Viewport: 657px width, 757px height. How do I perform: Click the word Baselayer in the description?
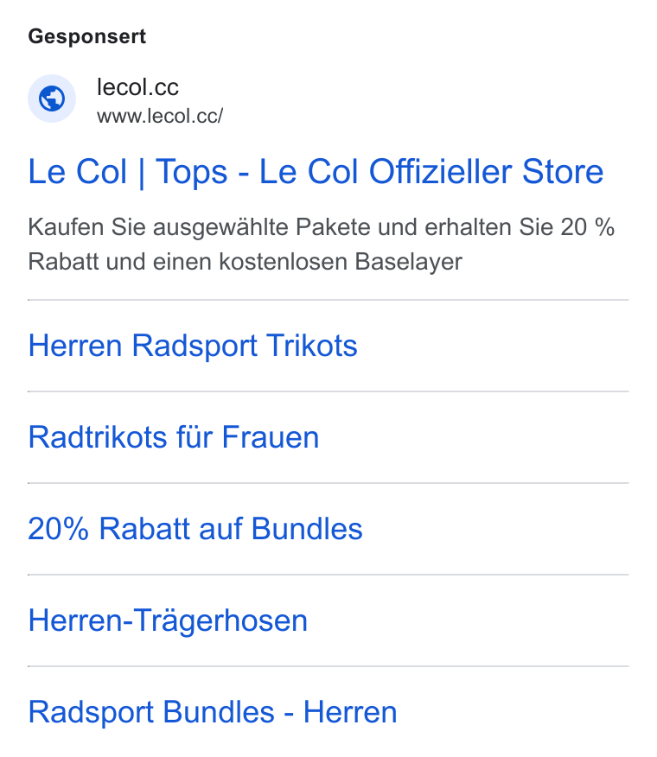[x=409, y=262]
